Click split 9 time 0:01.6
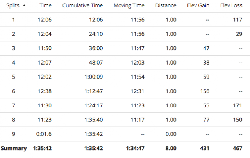This screenshot has height=158, width=250. [44, 134]
